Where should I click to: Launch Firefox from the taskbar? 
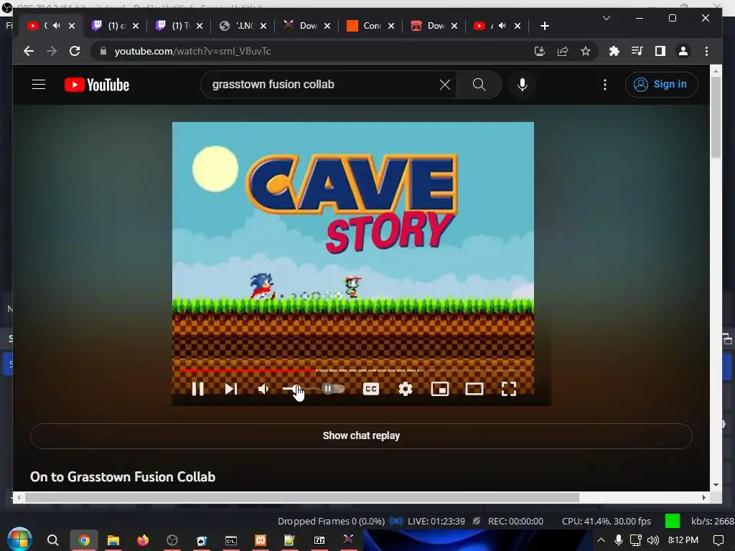tap(143, 540)
